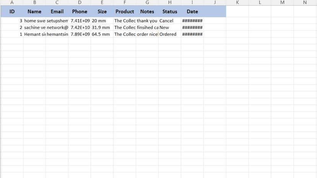The height and width of the screenshot is (178, 317).
Task: Select the name cell 'home swe'
Action: [x=34, y=21]
